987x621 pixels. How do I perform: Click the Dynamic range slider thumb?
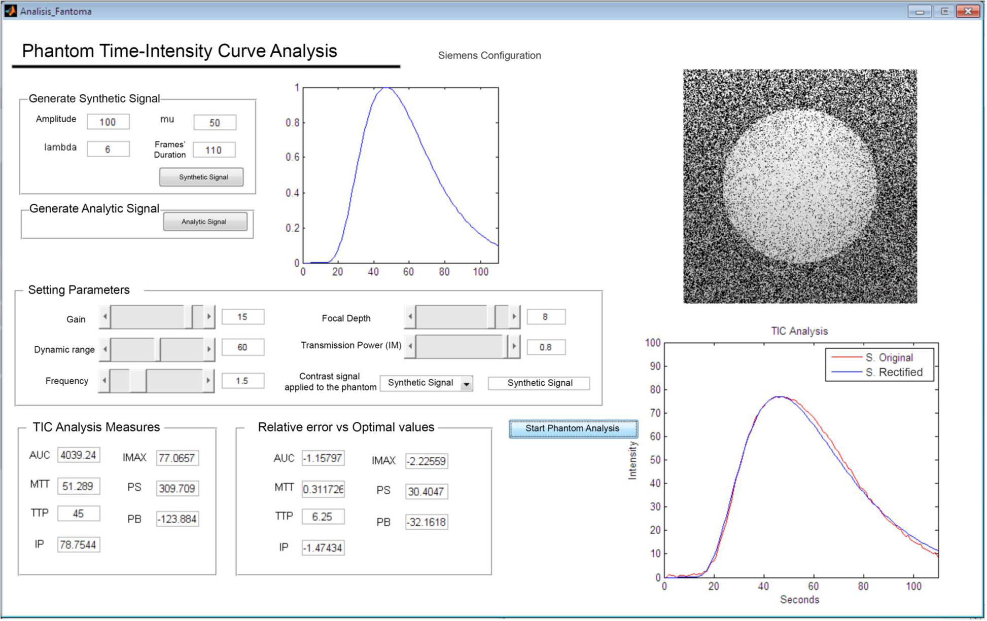tap(158, 349)
